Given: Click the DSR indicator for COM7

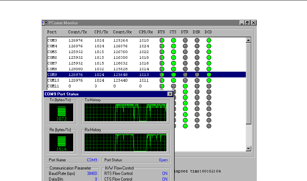Looking at the screenshot, I should click(x=197, y=63).
